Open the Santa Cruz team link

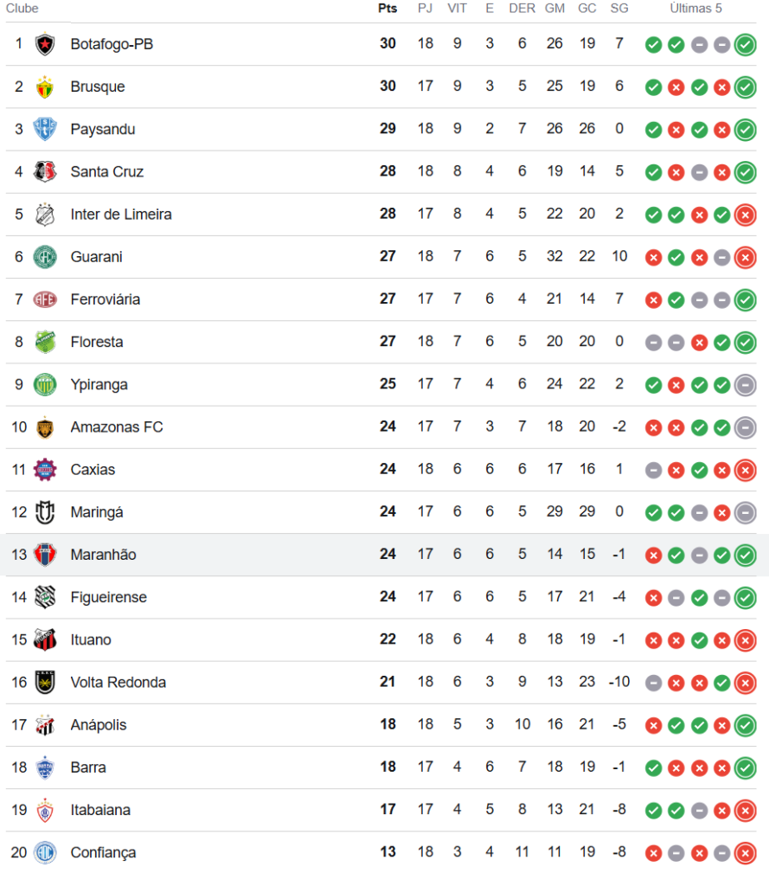tap(106, 172)
